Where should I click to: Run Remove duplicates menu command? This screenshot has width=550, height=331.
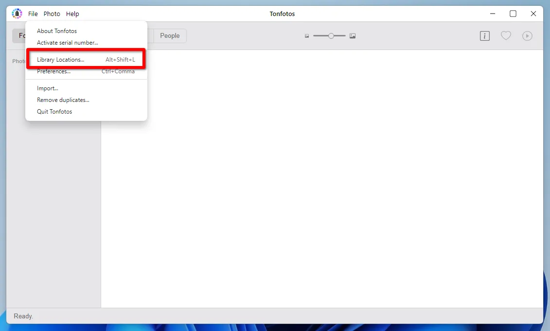(63, 100)
